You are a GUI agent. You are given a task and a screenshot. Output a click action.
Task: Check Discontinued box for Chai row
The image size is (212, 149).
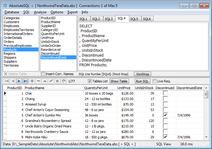[x=165, y=93]
